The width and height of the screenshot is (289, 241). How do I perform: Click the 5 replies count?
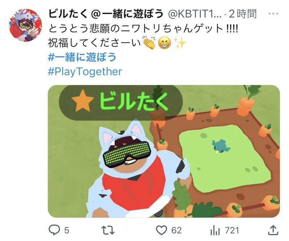pyautogui.click(x=67, y=230)
